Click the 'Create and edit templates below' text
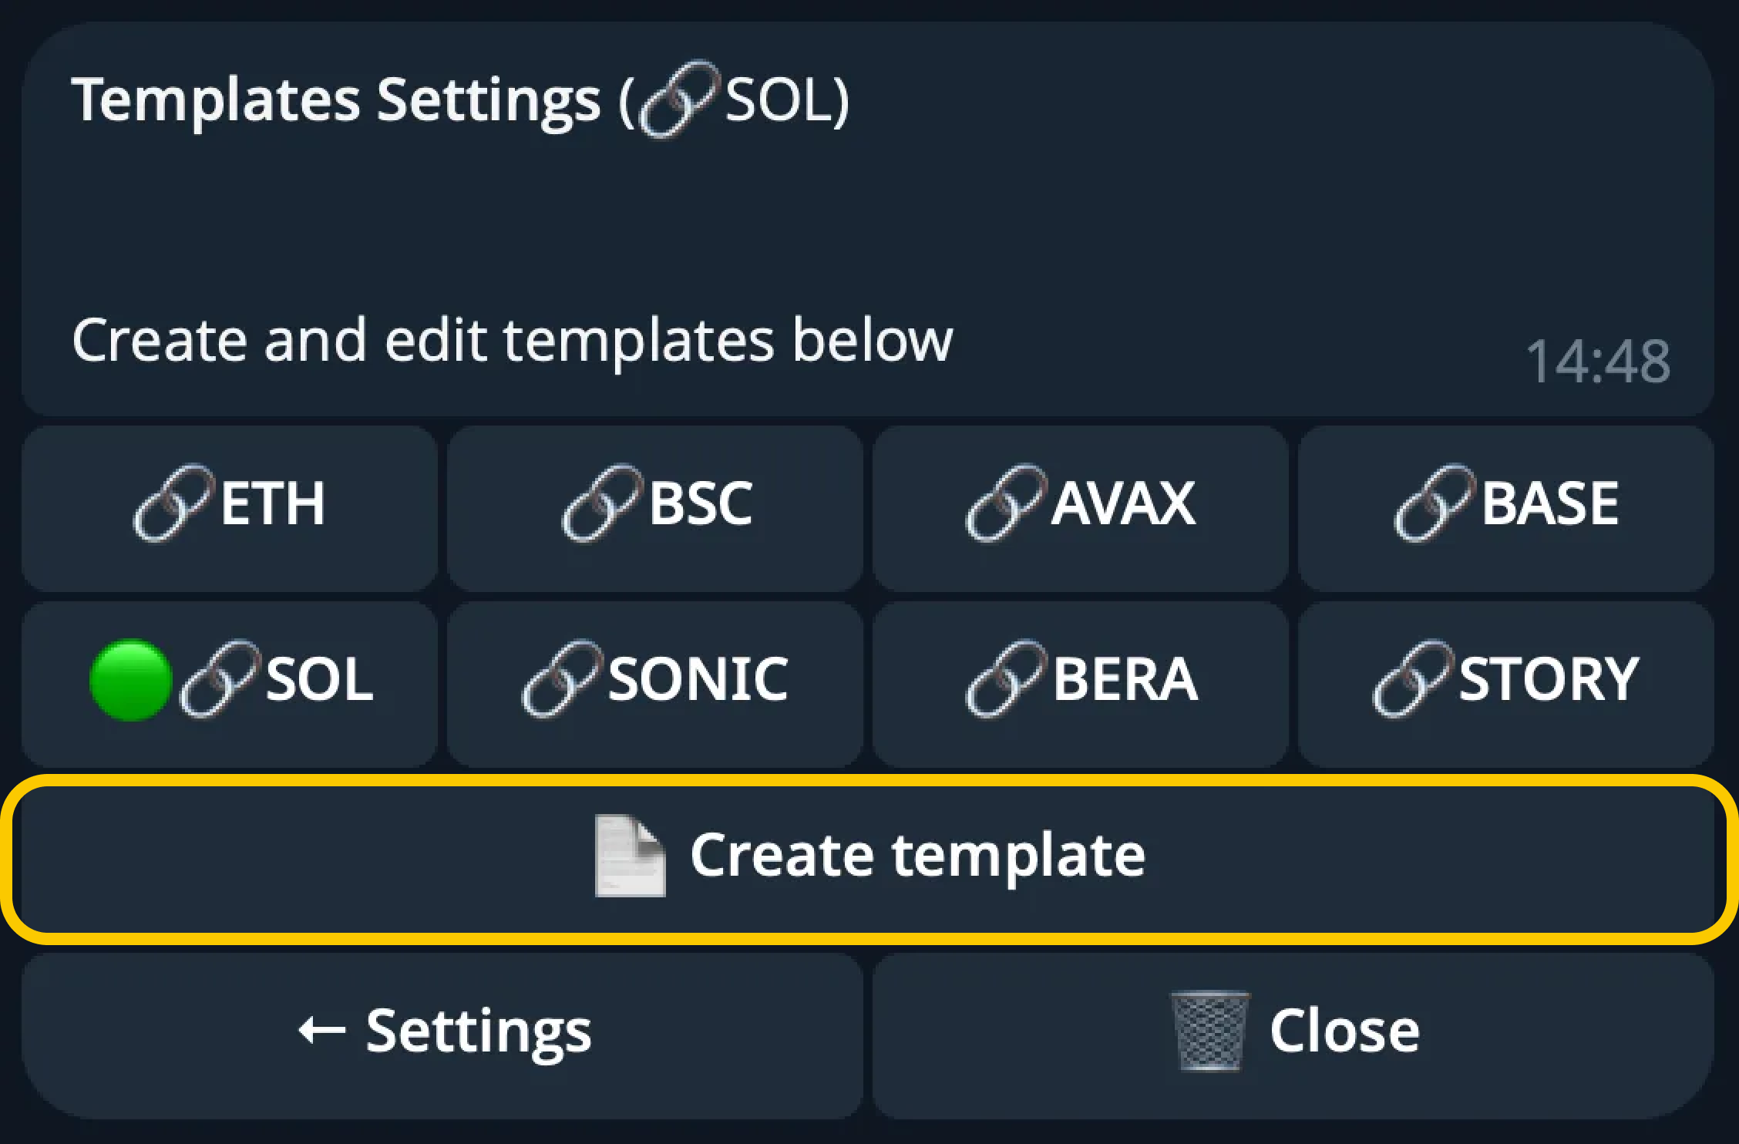This screenshot has width=1739, height=1144. pyautogui.click(x=512, y=341)
